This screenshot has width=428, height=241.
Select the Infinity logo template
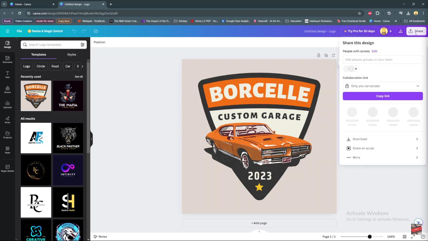[x=68, y=170]
